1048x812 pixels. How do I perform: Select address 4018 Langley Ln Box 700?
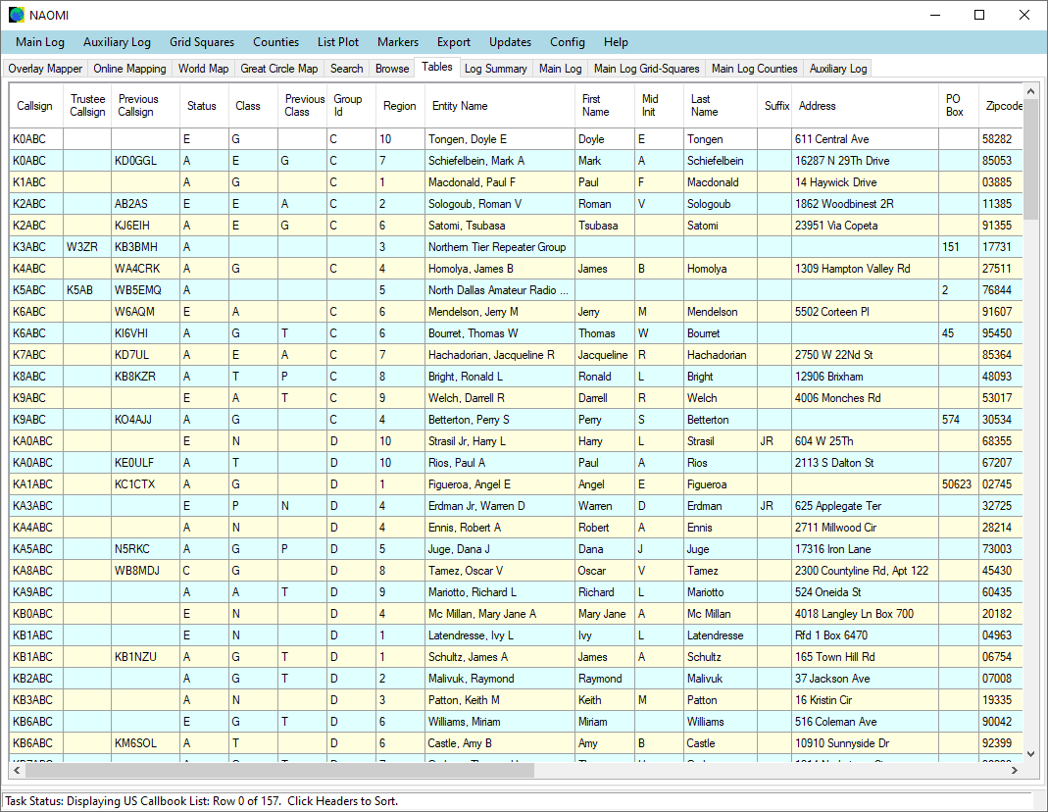(865, 614)
